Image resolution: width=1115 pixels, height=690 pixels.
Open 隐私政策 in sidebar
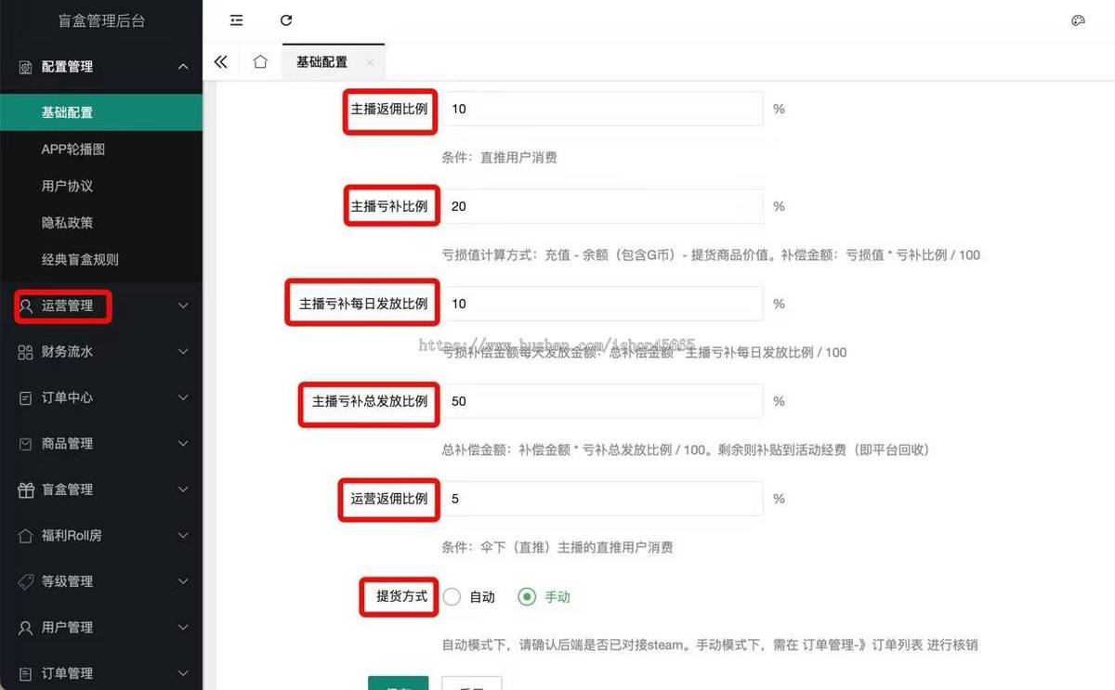pyautogui.click(x=101, y=223)
